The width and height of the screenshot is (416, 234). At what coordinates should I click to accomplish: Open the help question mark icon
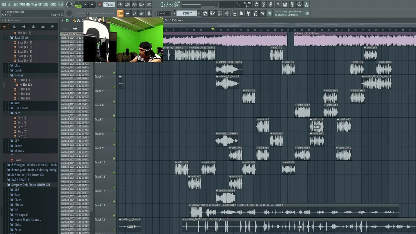point(278,5)
